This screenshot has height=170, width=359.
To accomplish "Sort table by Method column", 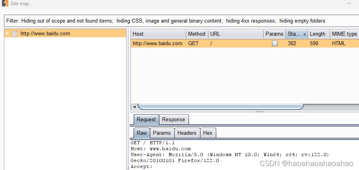I will pos(197,34).
